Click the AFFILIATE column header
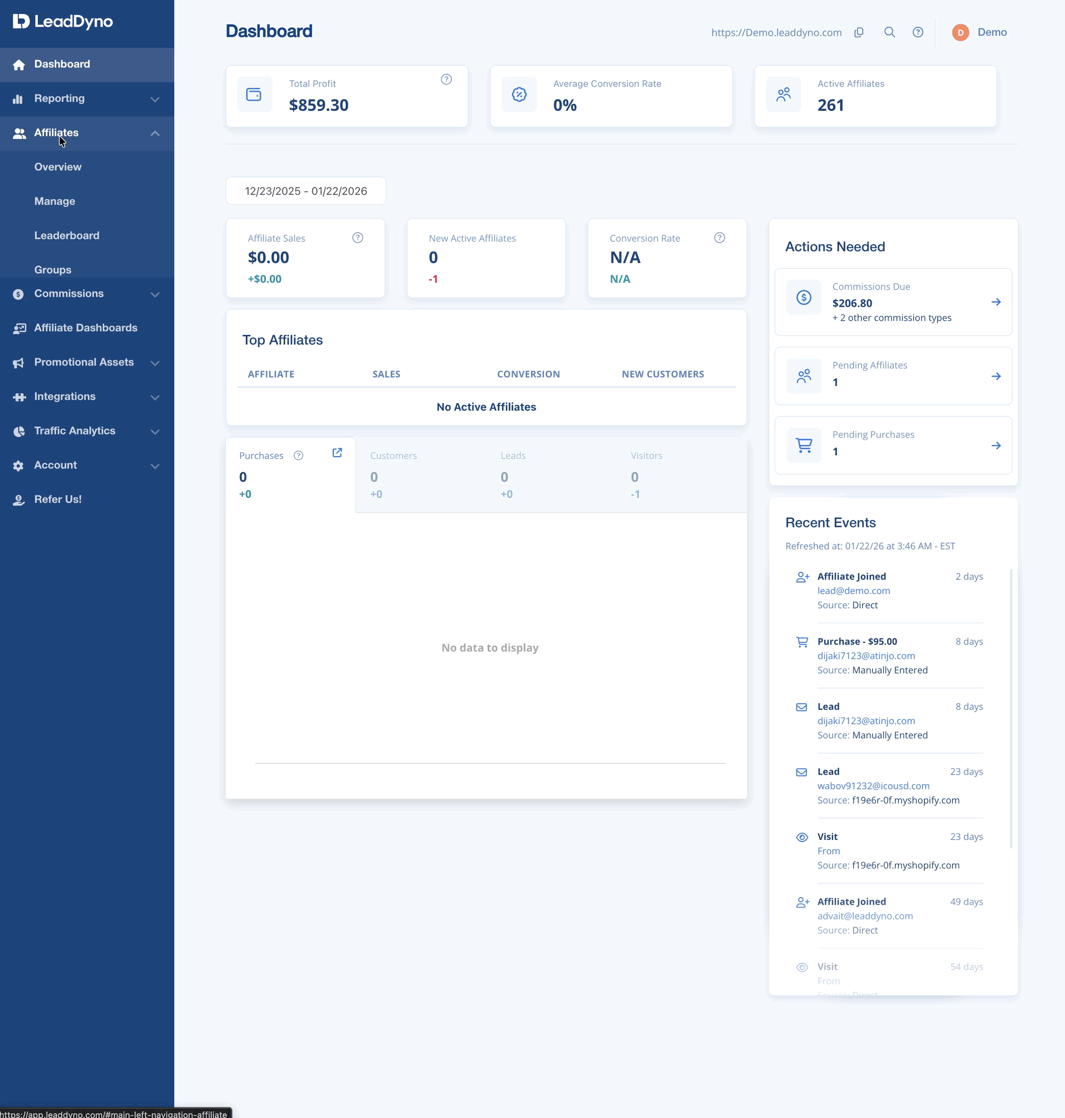The width and height of the screenshot is (1065, 1118). pos(271,374)
